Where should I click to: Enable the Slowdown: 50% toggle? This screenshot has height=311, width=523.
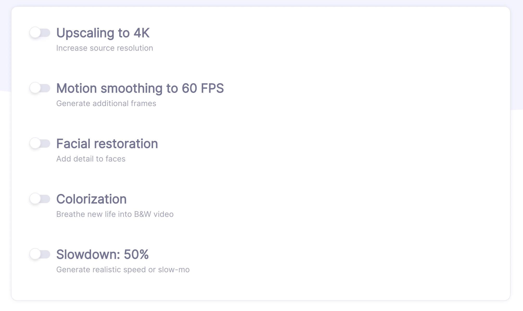(40, 254)
